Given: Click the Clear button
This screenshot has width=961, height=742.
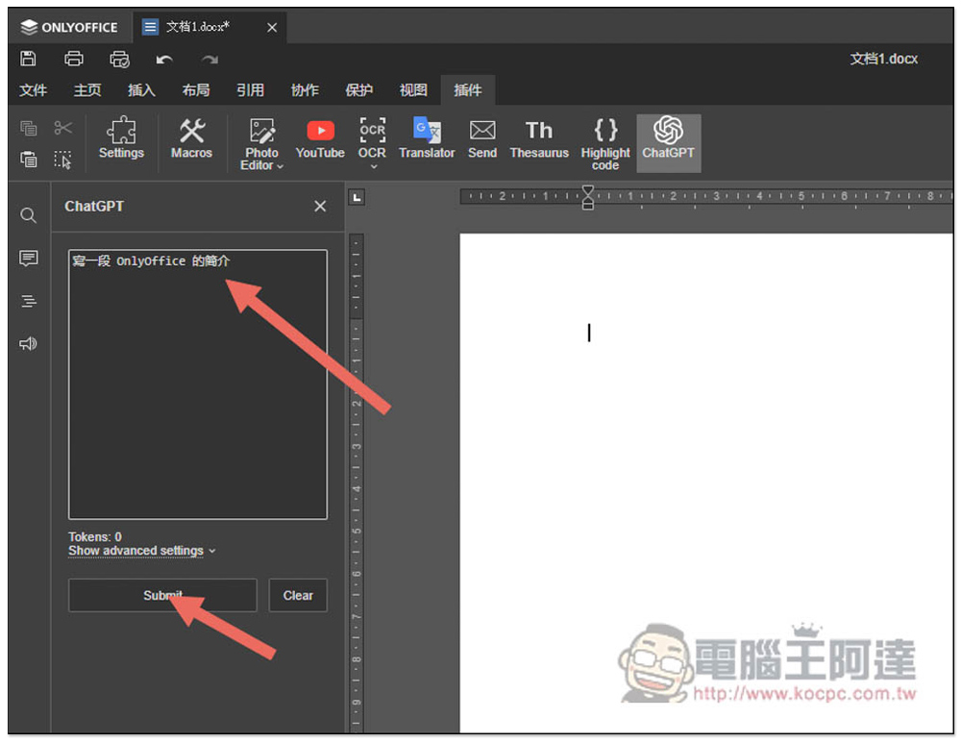Looking at the screenshot, I should click(298, 596).
